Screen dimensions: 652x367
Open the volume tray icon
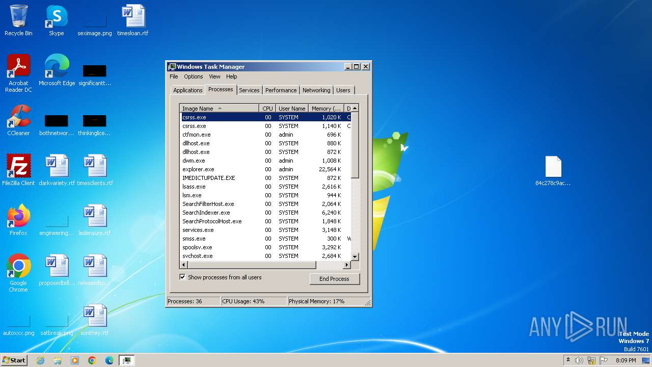579,360
